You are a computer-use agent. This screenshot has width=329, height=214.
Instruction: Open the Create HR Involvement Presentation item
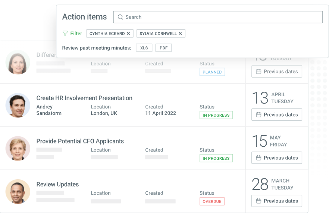click(84, 98)
